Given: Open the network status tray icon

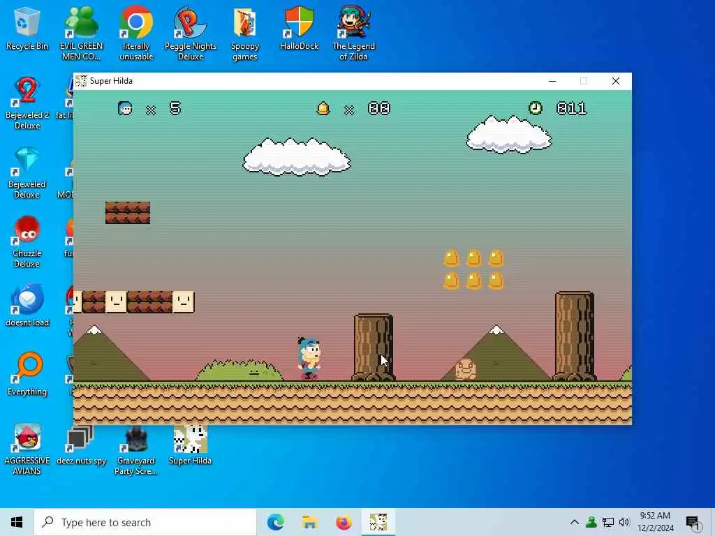Looking at the screenshot, I should click(x=608, y=522).
